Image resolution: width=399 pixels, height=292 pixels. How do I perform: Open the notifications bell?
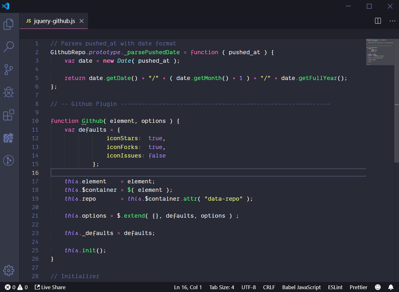click(390, 287)
